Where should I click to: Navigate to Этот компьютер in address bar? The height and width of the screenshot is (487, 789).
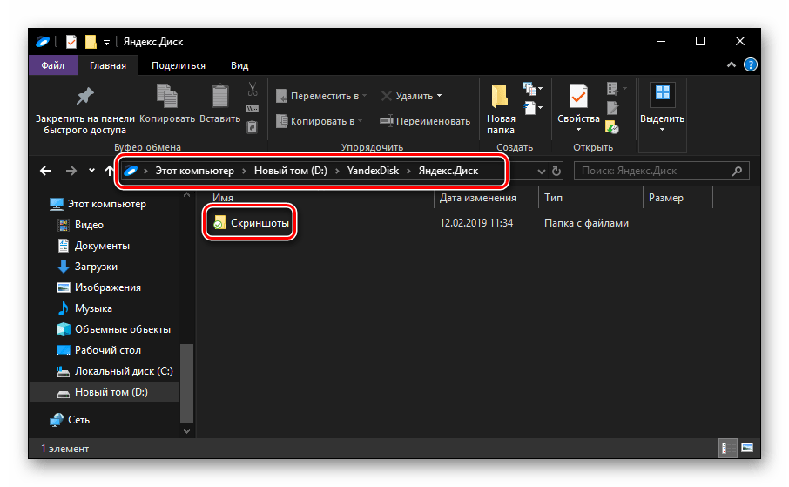pos(195,172)
